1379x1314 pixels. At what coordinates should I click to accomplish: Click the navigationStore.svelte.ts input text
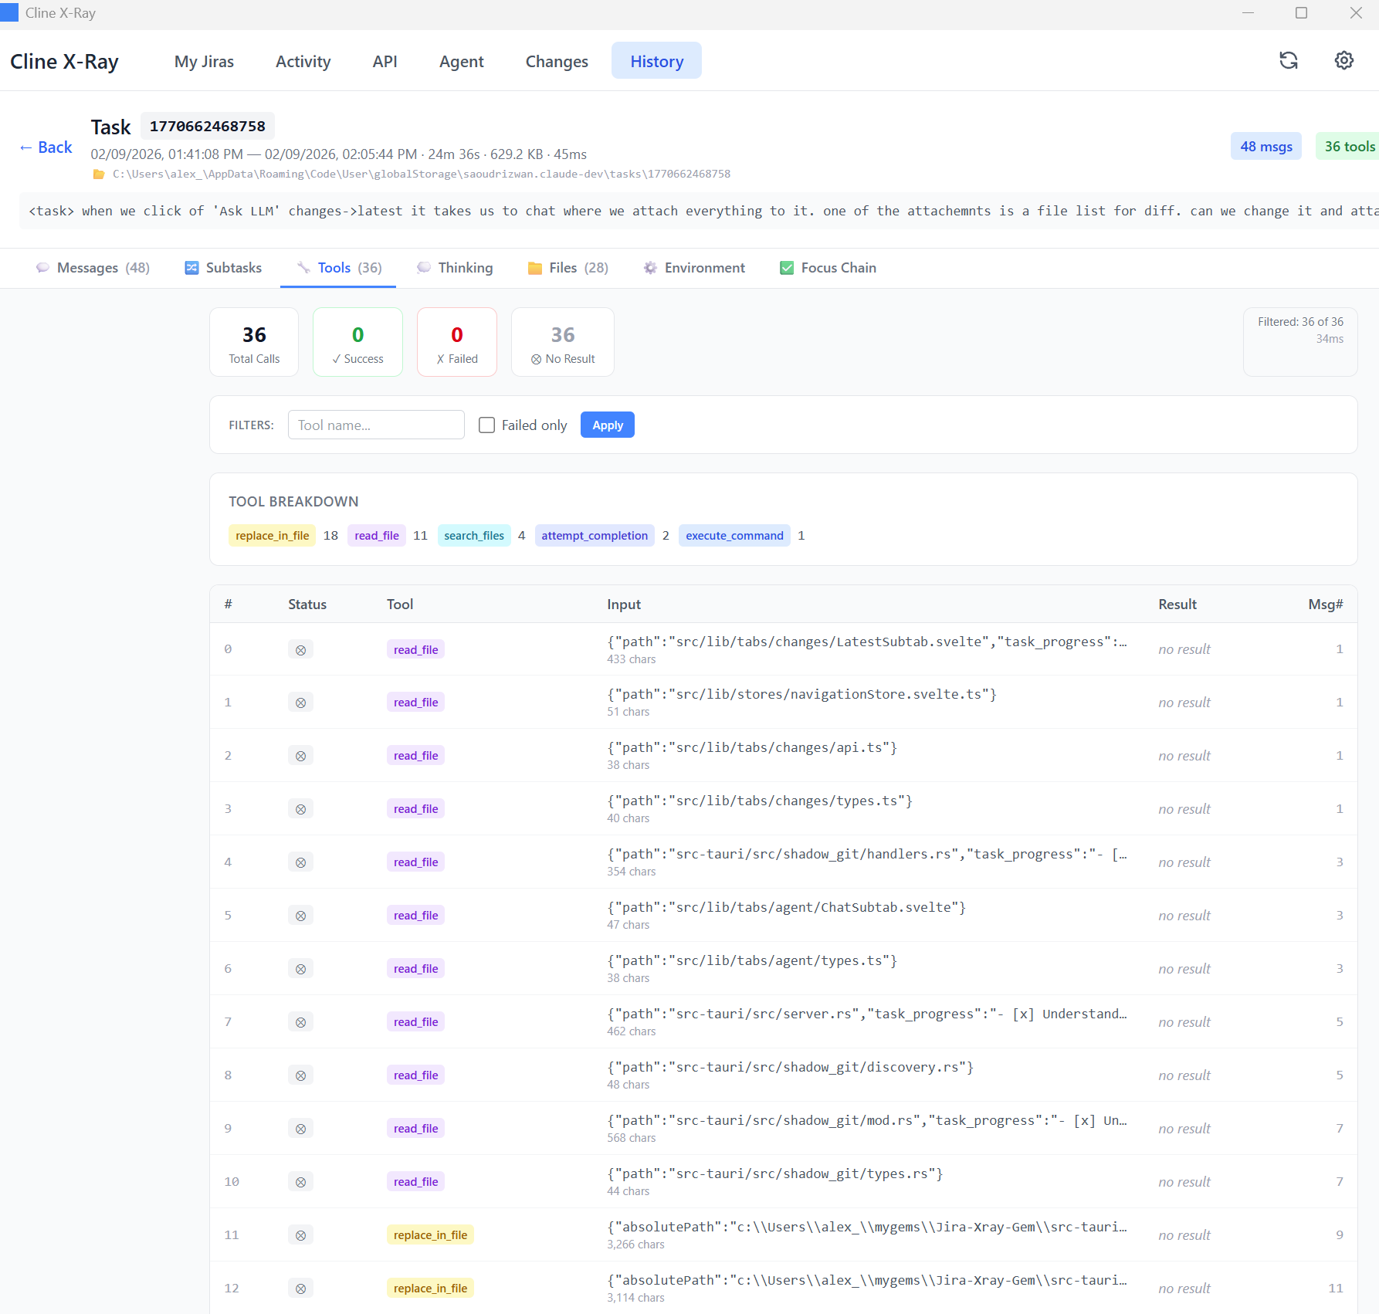[801, 695]
